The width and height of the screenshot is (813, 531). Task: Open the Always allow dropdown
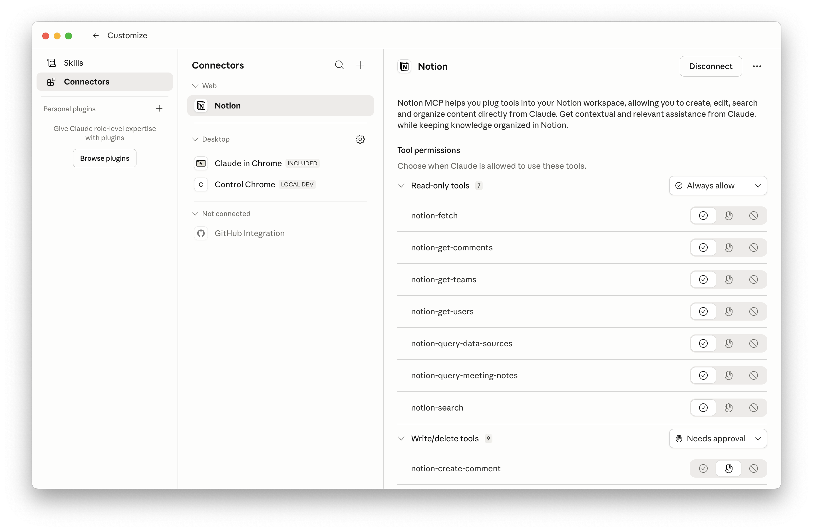click(x=718, y=186)
